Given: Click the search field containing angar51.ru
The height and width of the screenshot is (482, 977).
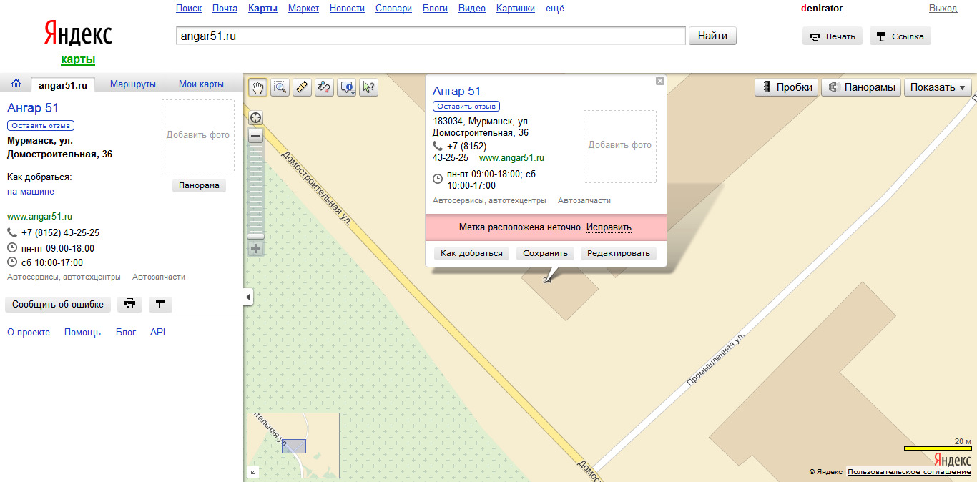Looking at the screenshot, I should click(431, 36).
